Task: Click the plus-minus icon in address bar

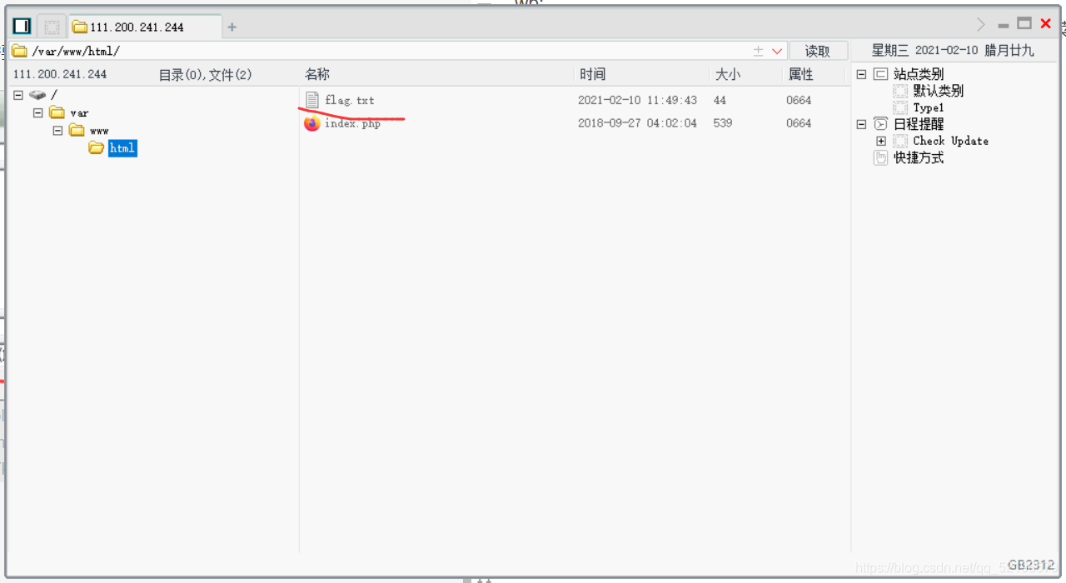Action: click(x=759, y=51)
